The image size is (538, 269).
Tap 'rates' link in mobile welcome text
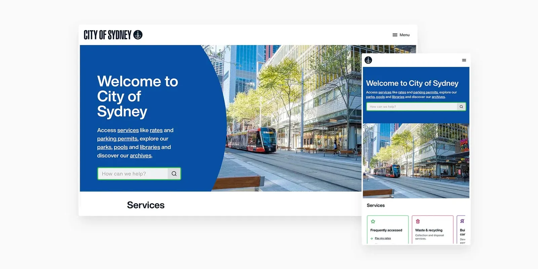pos(402,92)
